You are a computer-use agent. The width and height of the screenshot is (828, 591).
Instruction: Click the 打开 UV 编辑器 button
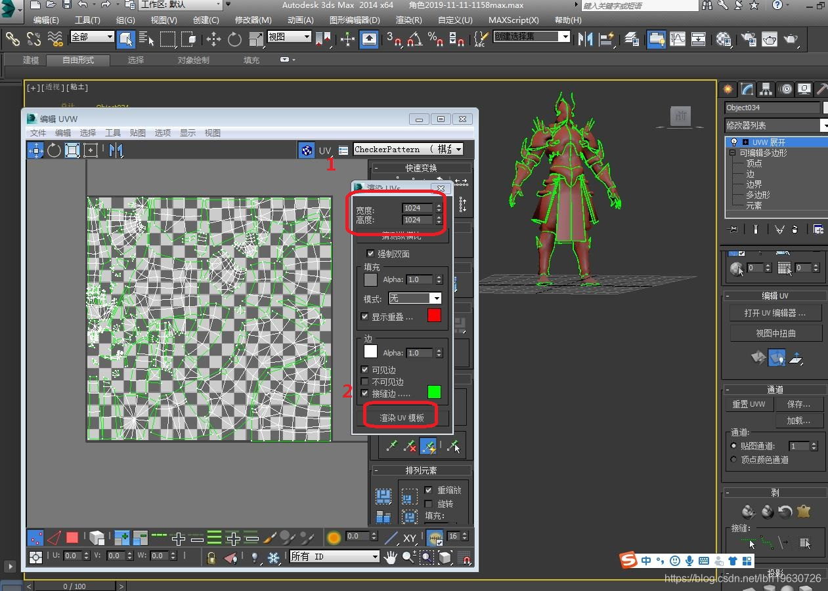775,313
